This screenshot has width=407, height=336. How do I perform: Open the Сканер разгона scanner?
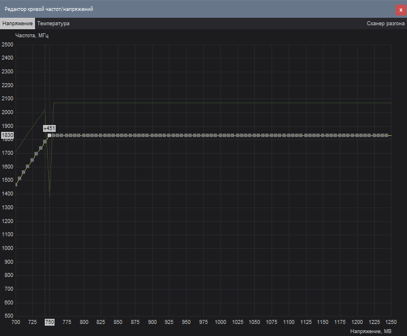(x=385, y=24)
